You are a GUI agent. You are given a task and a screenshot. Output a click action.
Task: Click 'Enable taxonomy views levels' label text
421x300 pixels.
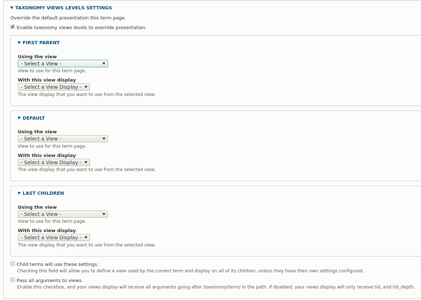[x=82, y=27]
